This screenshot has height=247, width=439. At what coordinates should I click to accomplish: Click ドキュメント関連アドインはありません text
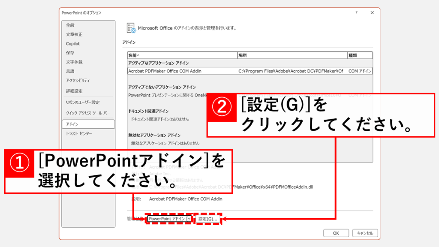click(160, 119)
